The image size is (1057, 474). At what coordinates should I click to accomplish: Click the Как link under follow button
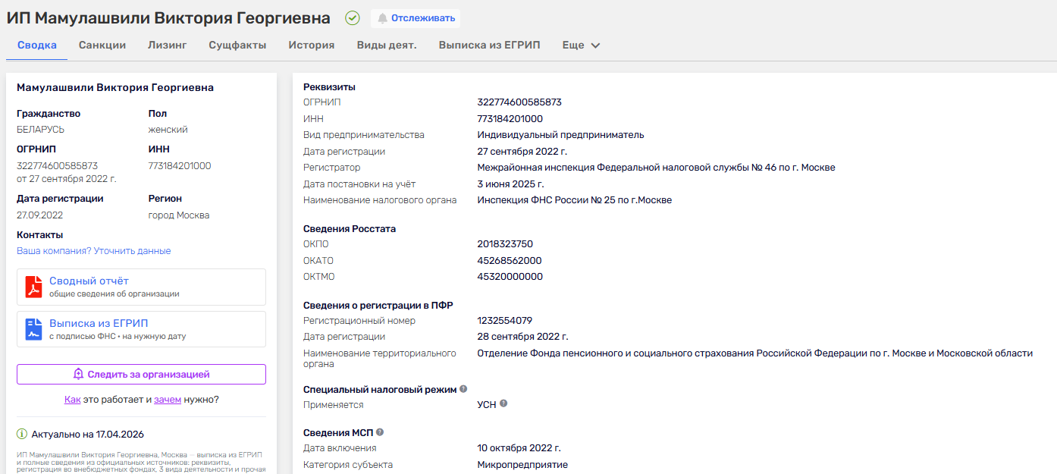click(72, 399)
